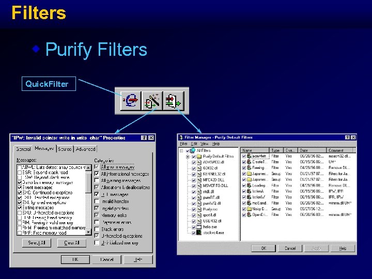Click Help button in Filter Manager bottom row

click(x=343, y=249)
